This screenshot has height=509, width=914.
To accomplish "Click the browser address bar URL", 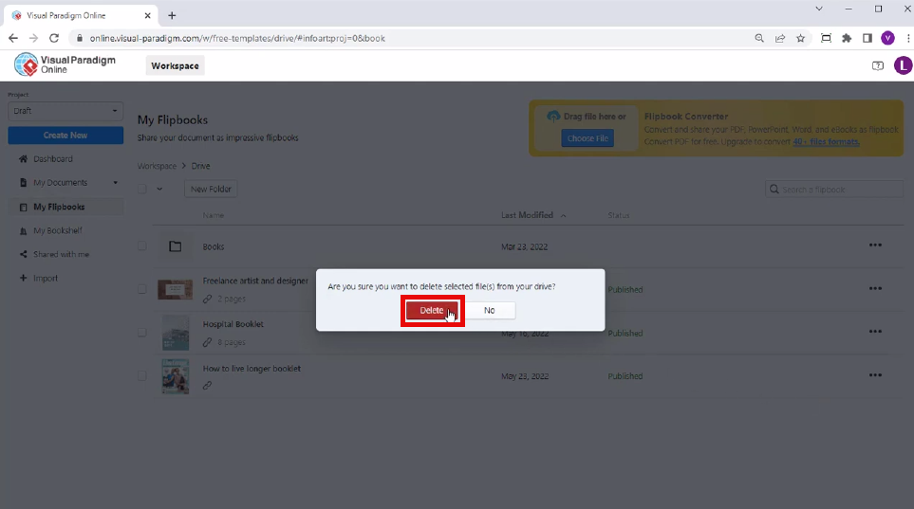I will pos(237,39).
